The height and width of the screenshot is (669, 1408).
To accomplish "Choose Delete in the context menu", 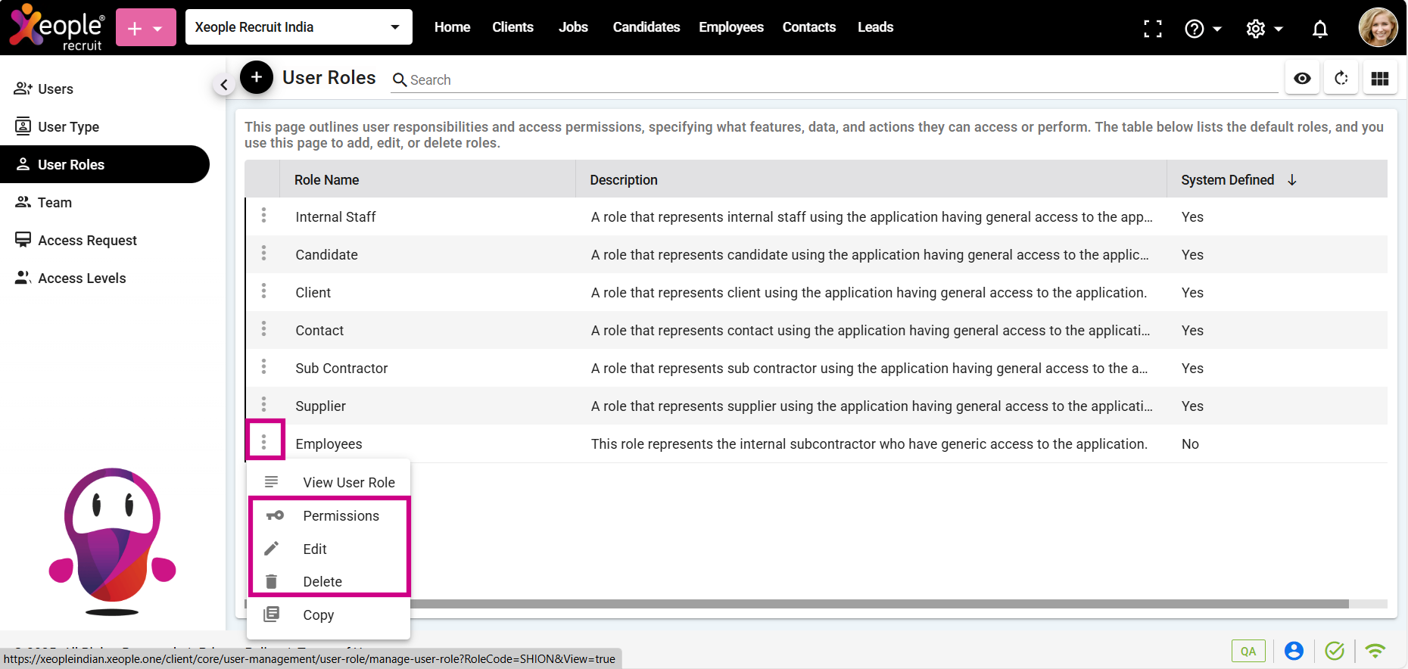I will (x=322, y=582).
